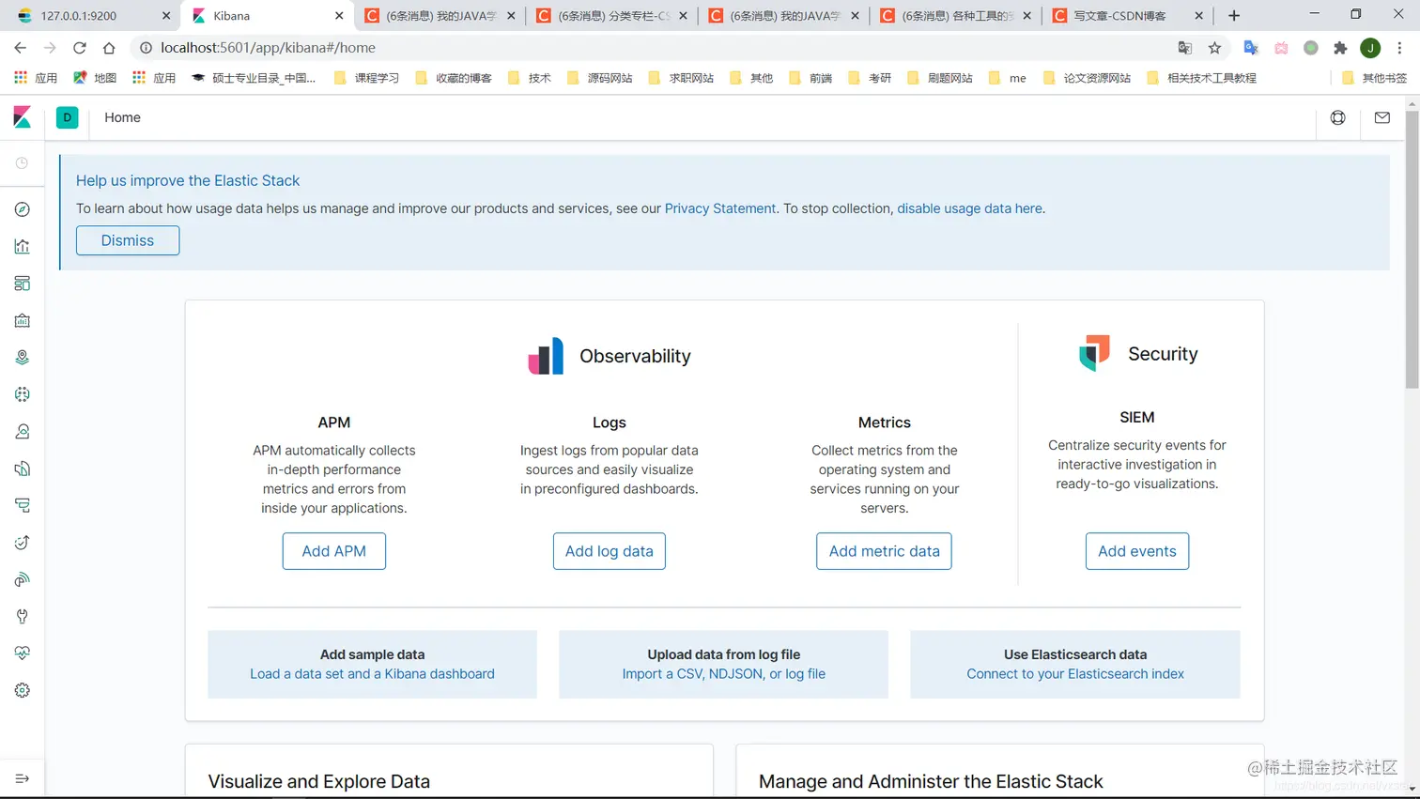Open the 'me' bookmarks folder
Image resolution: width=1420 pixels, height=799 pixels.
(1008, 78)
